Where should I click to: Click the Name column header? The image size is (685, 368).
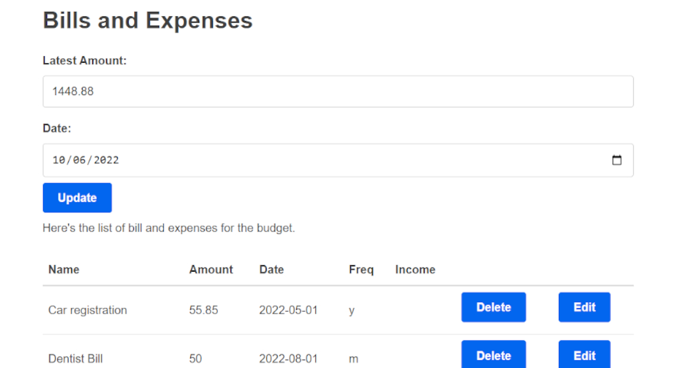coord(64,269)
